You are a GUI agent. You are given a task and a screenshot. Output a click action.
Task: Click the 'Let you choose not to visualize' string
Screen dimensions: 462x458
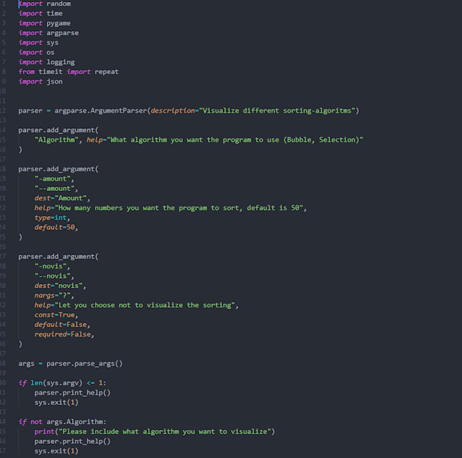(144, 305)
